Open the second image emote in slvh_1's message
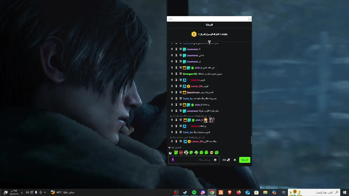The width and height of the screenshot is (349, 196). tap(212, 120)
